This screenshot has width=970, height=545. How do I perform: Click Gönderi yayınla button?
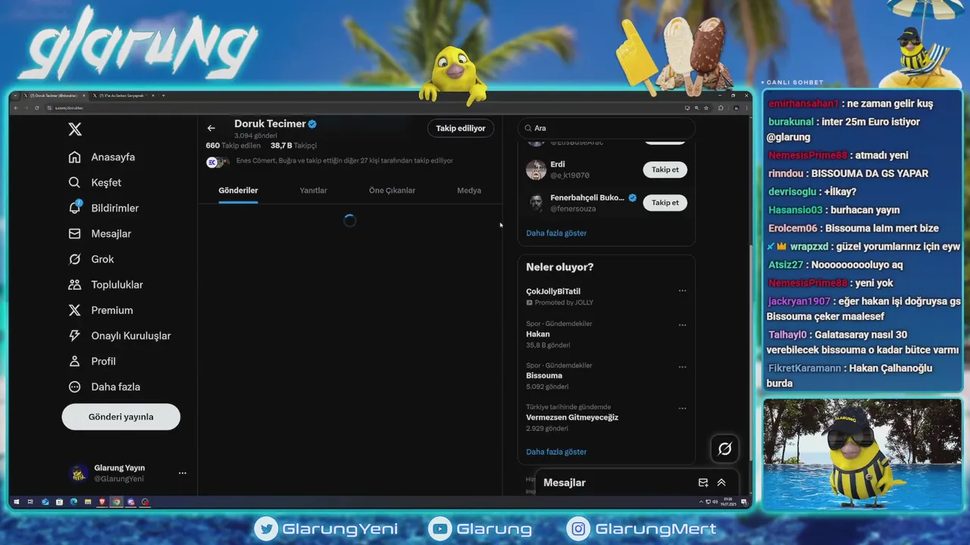(121, 416)
